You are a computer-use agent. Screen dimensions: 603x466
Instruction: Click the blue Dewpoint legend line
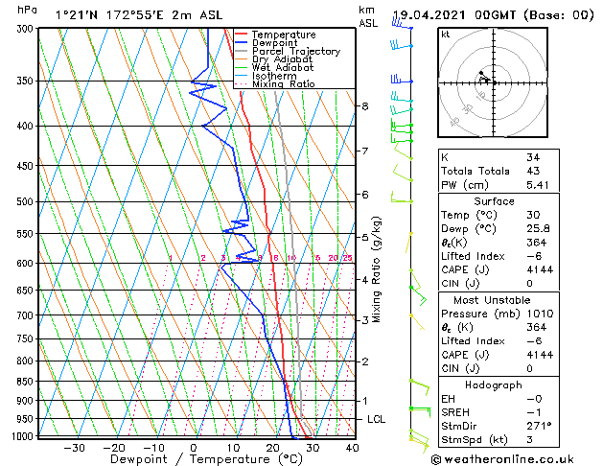(x=241, y=43)
